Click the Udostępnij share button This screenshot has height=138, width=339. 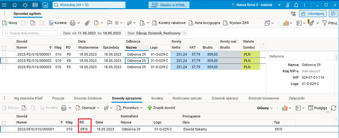point(313,14)
